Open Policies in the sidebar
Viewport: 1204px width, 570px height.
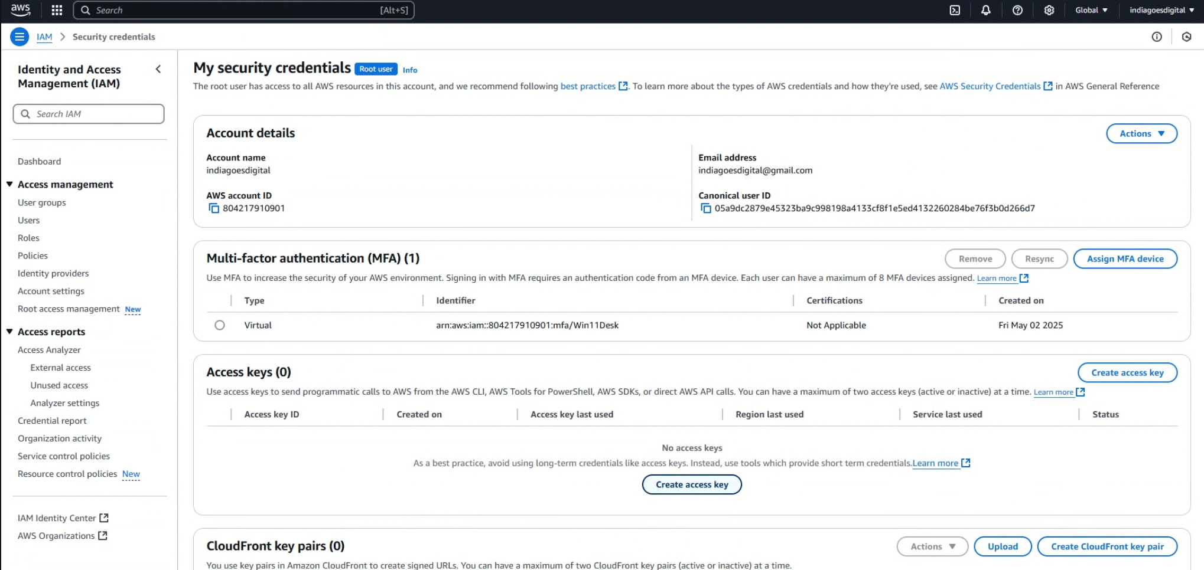tap(32, 255)
